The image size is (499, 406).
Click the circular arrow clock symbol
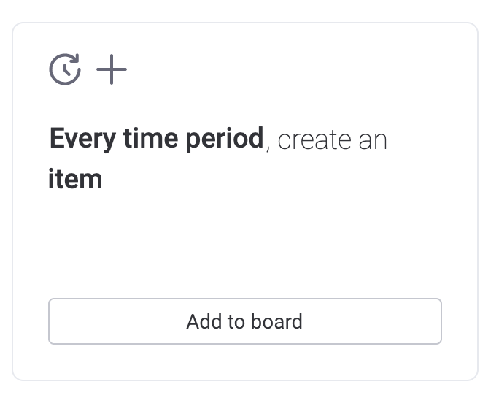point(65,69)
